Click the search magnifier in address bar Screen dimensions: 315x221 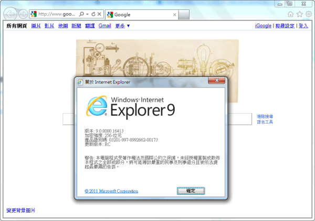pos(81,14)
